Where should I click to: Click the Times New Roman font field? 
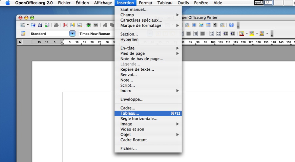(96, 33)
